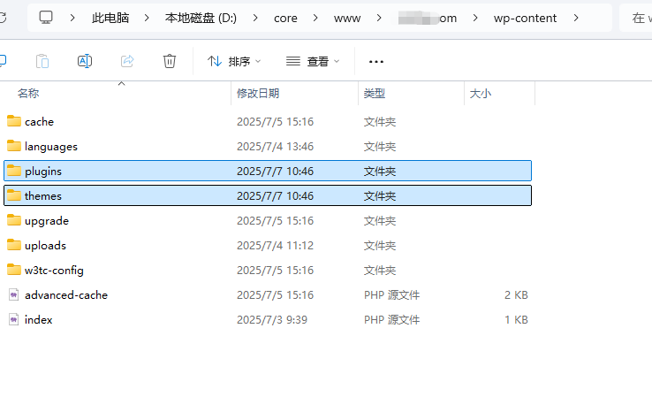Image resolution: width=652 pixels, height=397 pixels.
Task: Expand chevron after 本地磁盘 (D:)
Action: tap(255, 18)
